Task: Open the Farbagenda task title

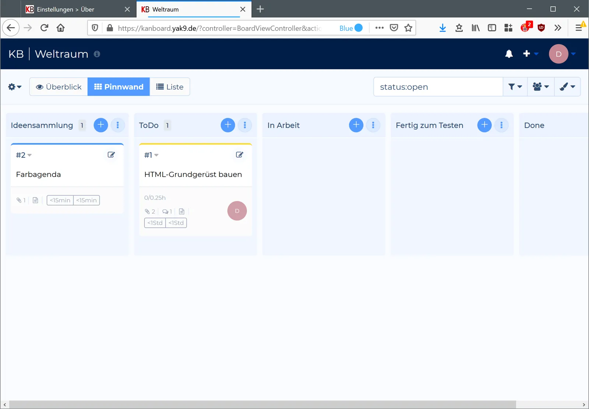Action: 38,174
